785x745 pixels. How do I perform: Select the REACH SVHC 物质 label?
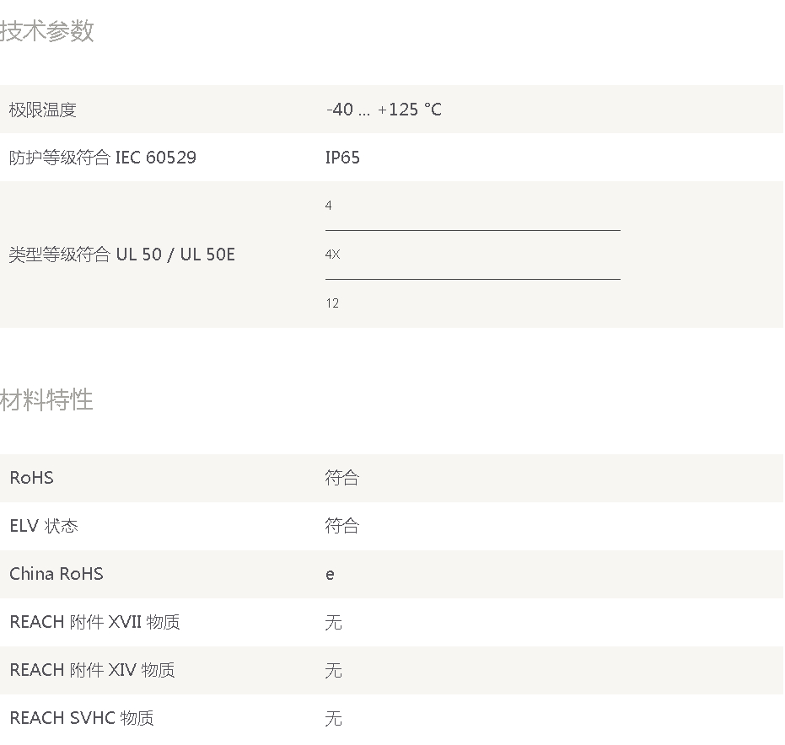tap(82, 718)
